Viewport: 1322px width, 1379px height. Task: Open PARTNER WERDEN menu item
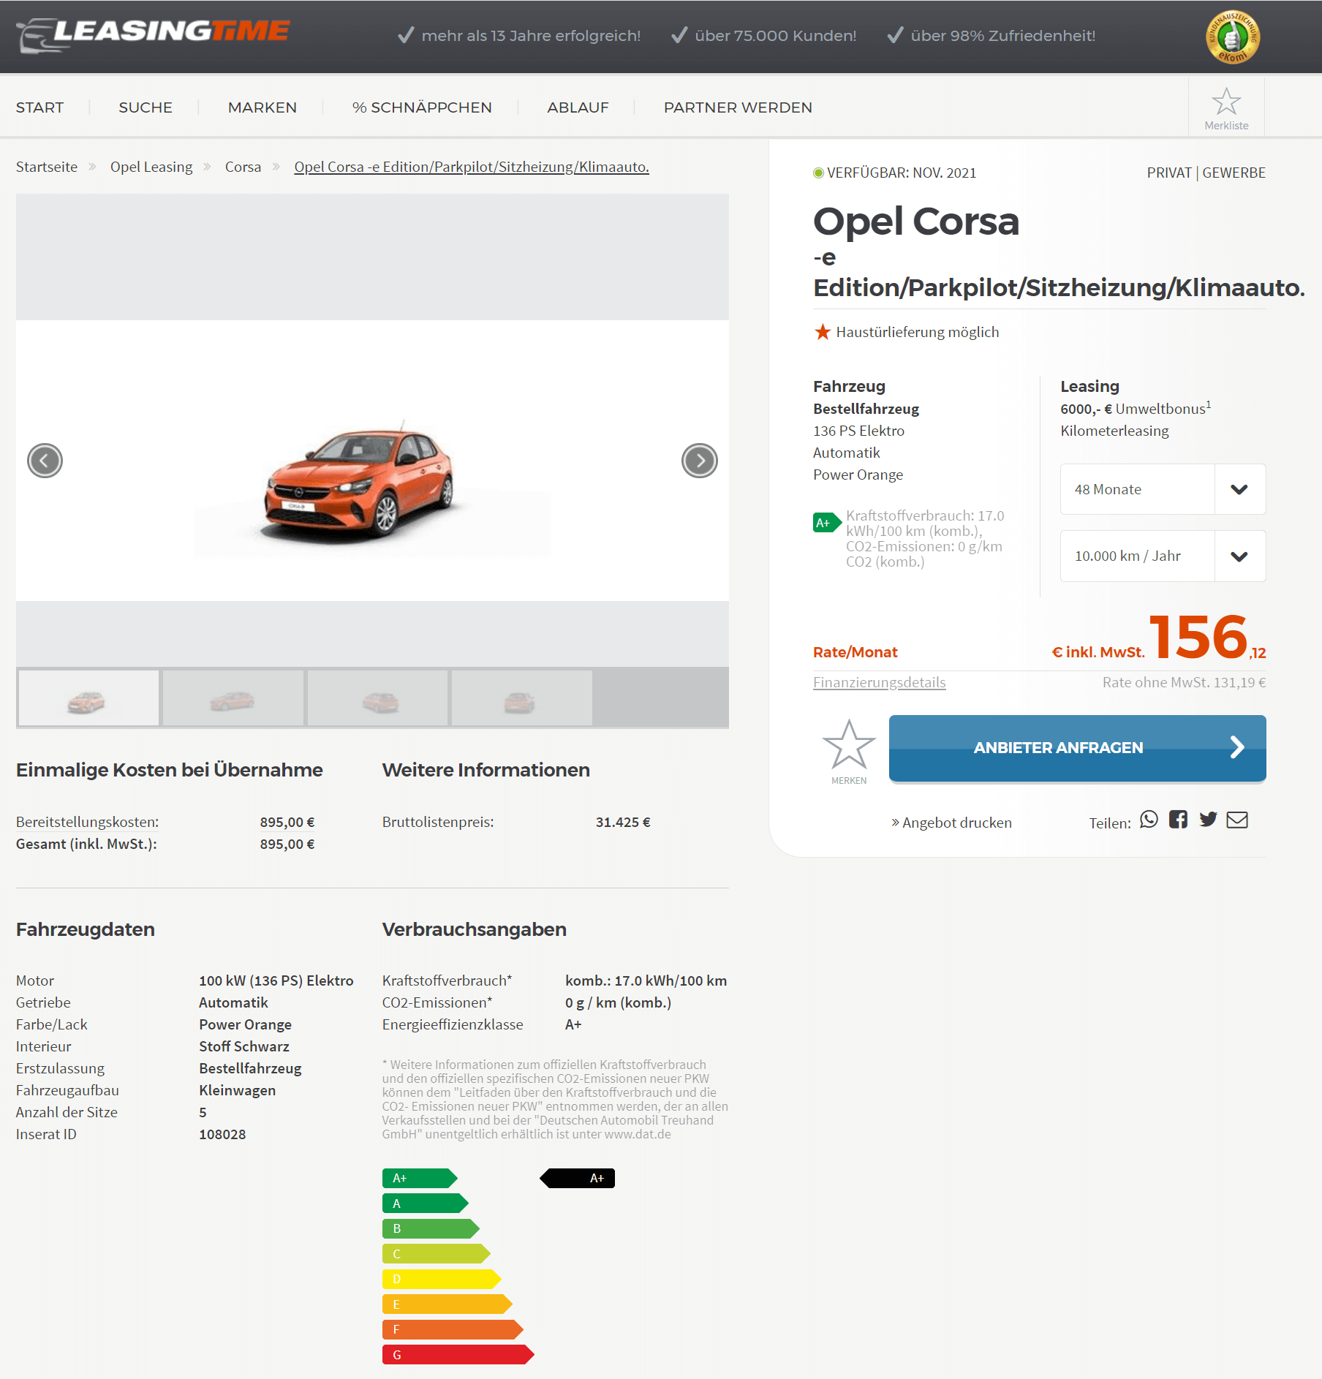[x=738, y=107]
